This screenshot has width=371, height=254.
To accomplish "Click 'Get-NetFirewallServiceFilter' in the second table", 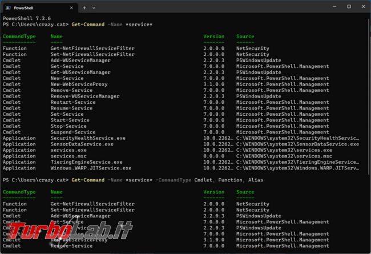I will point(92,204).
